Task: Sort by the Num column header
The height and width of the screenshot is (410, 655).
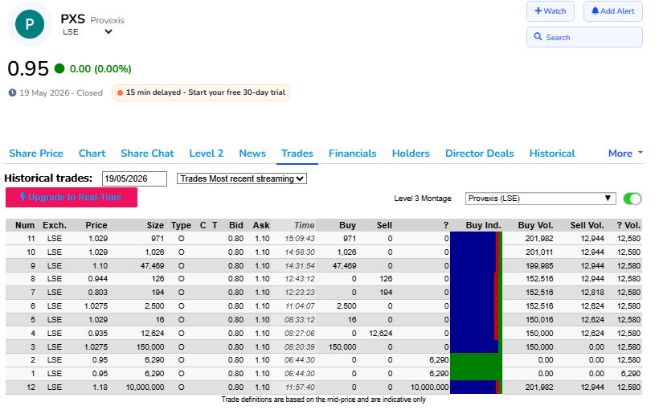Action: (25, 225)
